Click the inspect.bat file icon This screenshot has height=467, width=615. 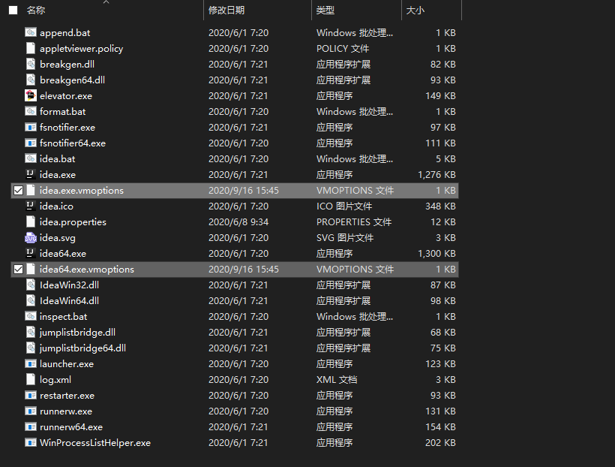tap(31, 316)
